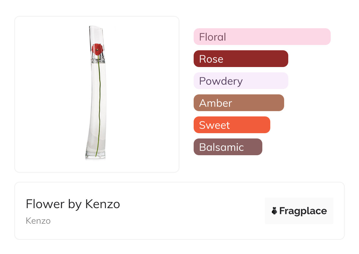Click the Fragplace wordmark text

(303, 211)
